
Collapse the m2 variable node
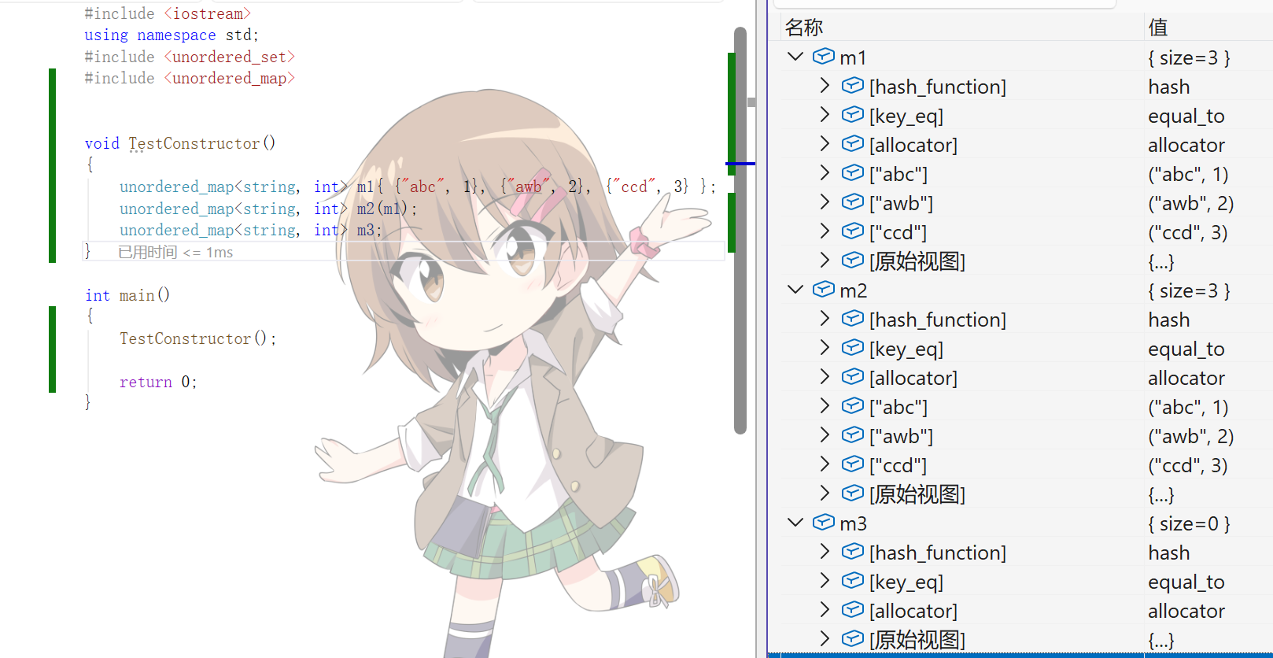(795, 290)
